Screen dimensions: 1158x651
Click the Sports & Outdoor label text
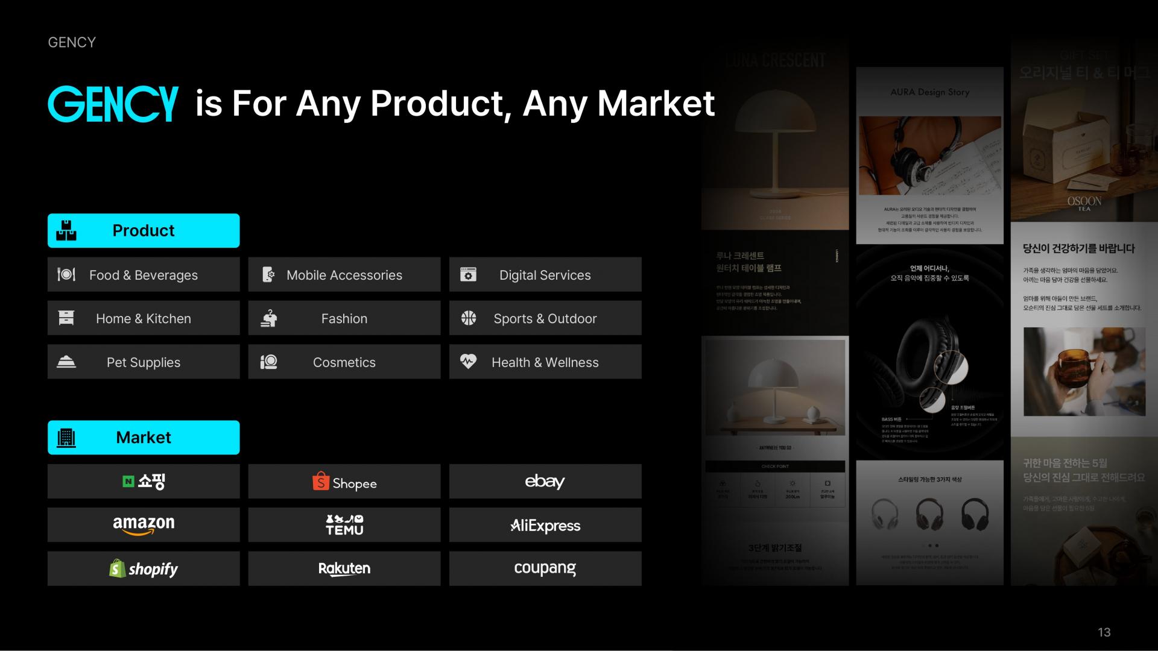545,318
